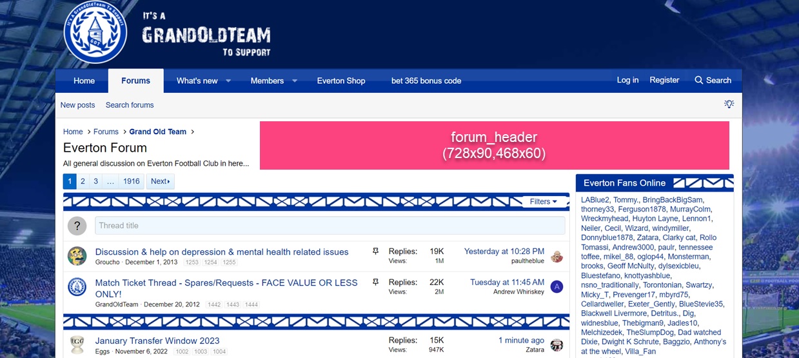The width and height of the screenshot is (799, 358).
Task: Click the sticky pin icon on depression thread
Action: [x=375, y=252]
